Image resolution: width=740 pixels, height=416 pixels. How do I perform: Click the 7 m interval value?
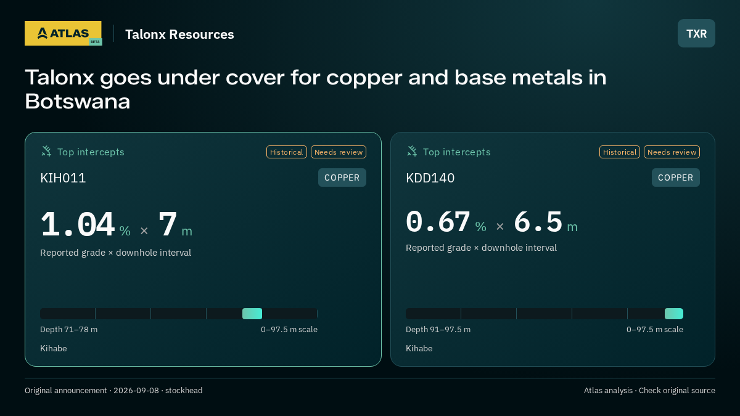tap(175, 225)
